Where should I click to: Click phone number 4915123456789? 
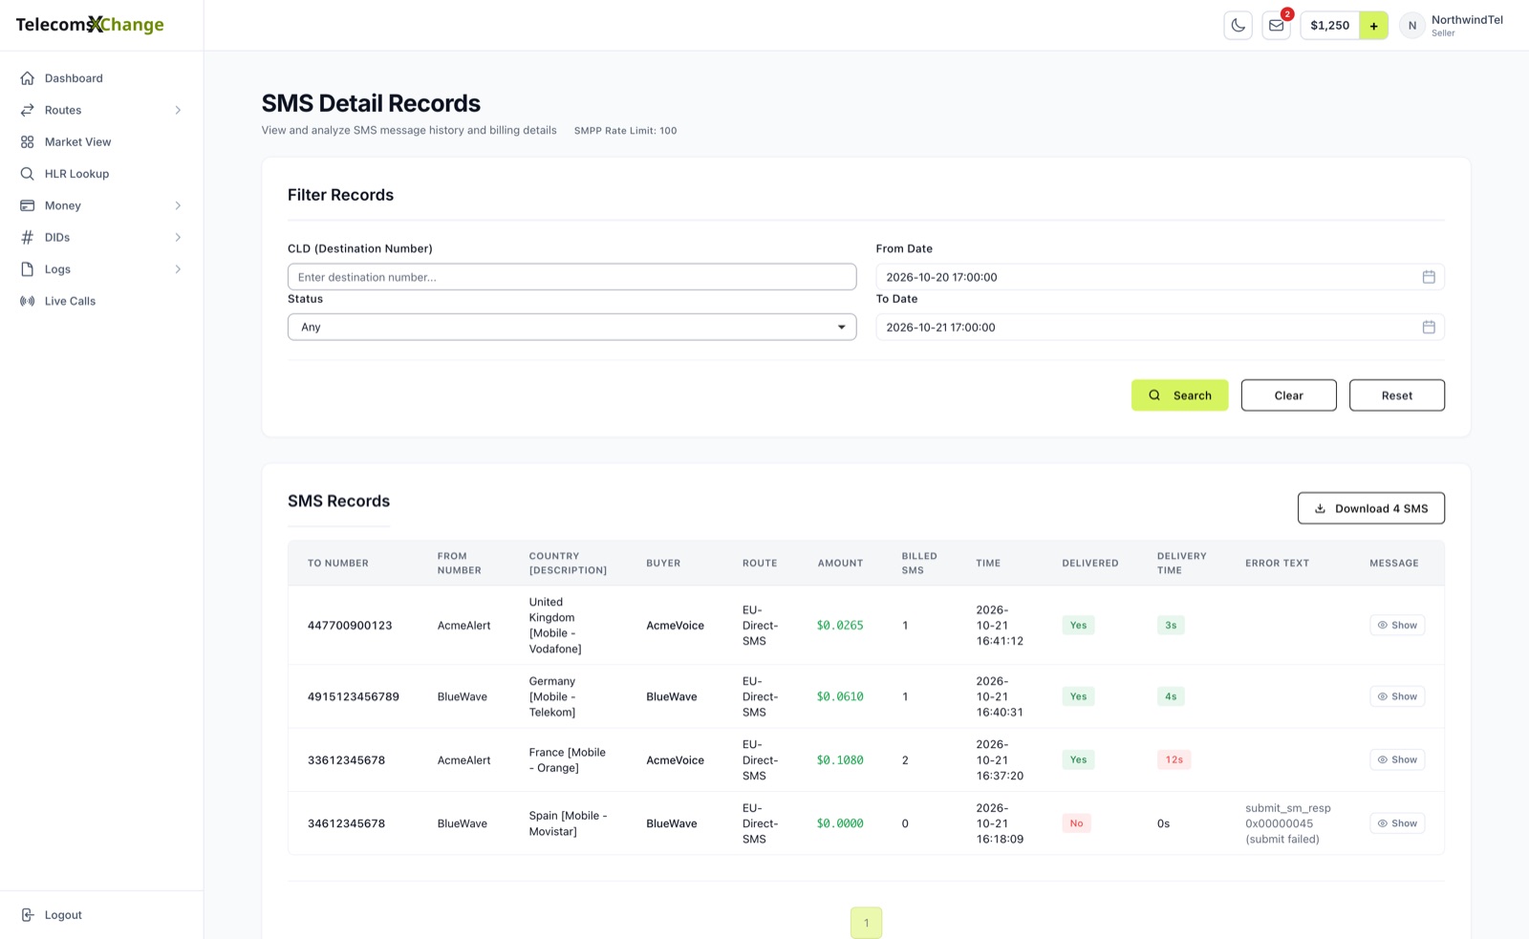(x=353, y=696)
